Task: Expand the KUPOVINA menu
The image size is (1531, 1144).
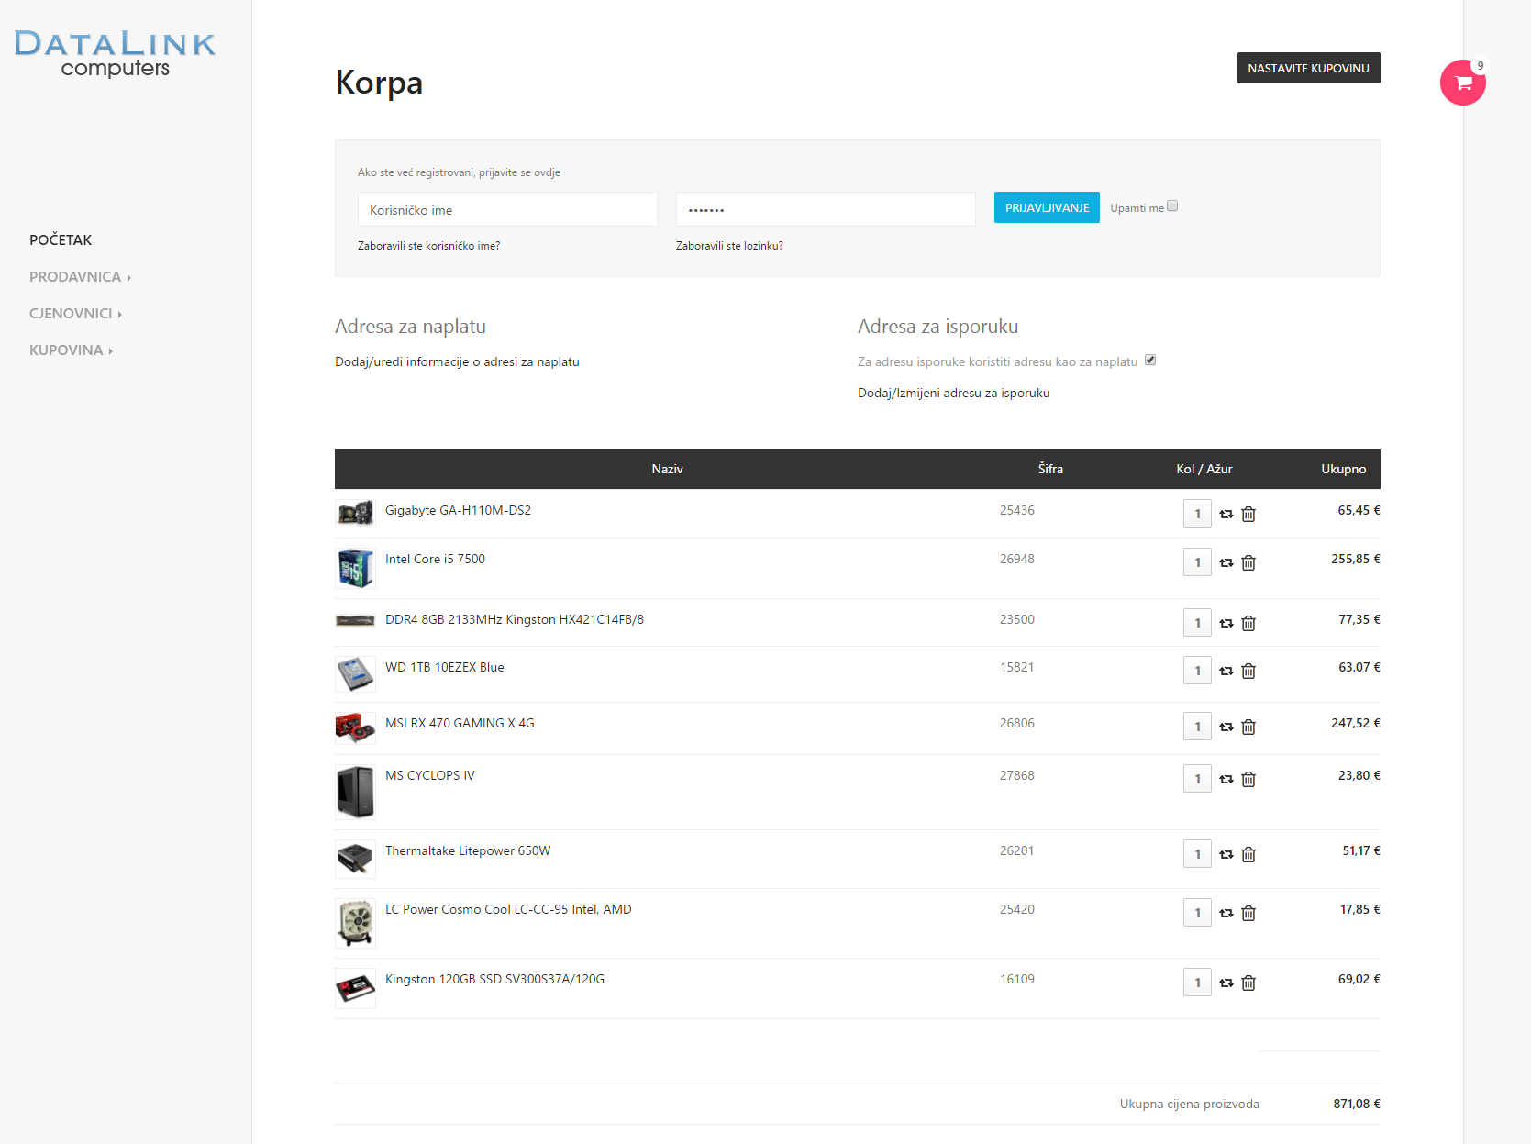Action: click(71, 350)
